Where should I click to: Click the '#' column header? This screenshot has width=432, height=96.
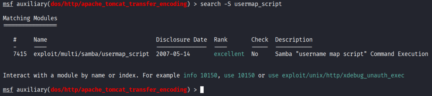coord(15,40)
